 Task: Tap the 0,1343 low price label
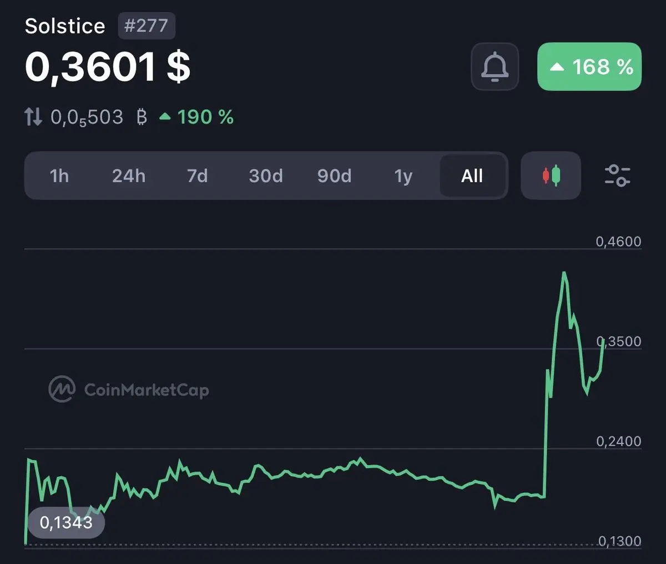tap(66, 522)
